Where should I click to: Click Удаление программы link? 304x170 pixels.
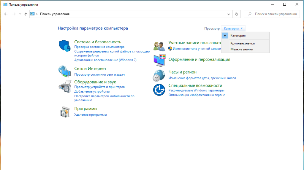pyautogui.click(x=91, y=115)
